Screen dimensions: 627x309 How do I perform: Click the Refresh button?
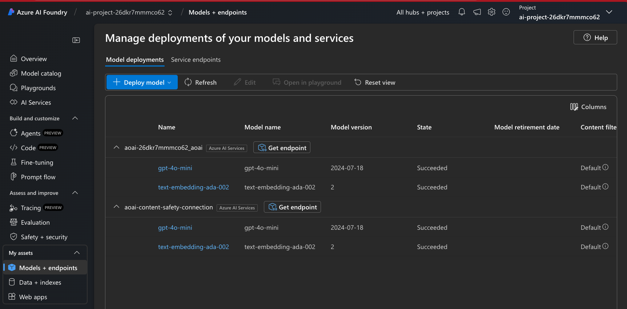(201, 83)
